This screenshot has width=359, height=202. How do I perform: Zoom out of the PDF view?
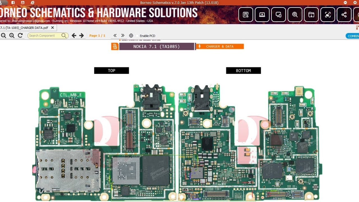point(4,36)
